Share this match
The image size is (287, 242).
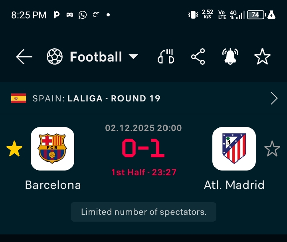[x=198, y=57]
